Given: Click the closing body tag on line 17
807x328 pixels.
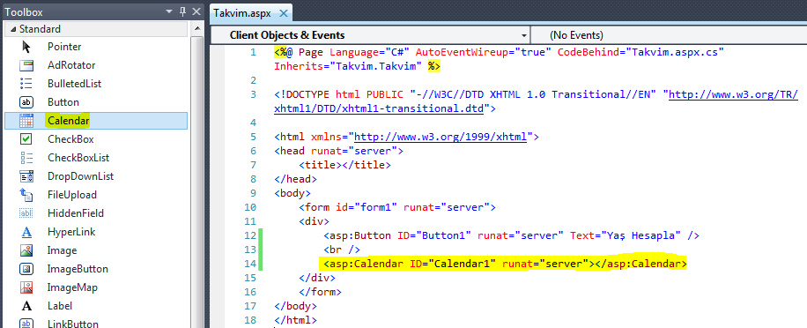Looking at the screenshot, I should [x=295, y=306].
